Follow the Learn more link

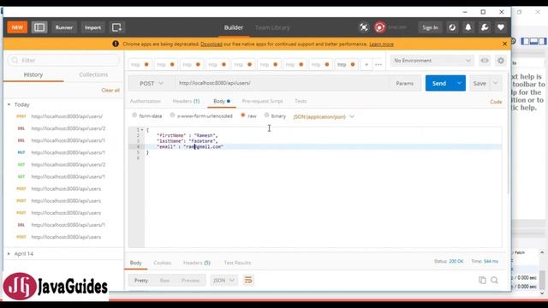click(x=381, y=44)
